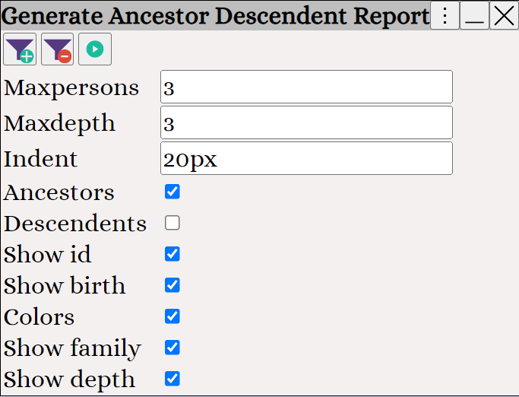Click the remove filter funnel icon
This screenshot has height=397, width=519.
57,49
